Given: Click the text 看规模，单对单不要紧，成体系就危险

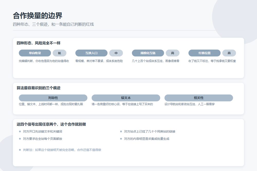Looking at the screenshot, I should pyautogui.click(x=99, y=61).
